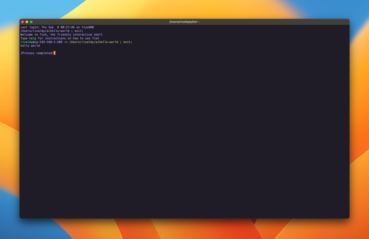
Task: Click the empty terminal area below output
Action: (184, 138)
